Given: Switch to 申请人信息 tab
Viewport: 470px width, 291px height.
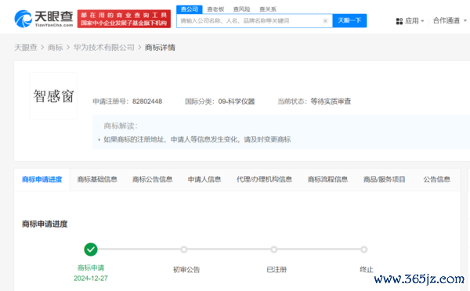Looking at the screenshot, I should pyautogui.click(x=204, y=179).
